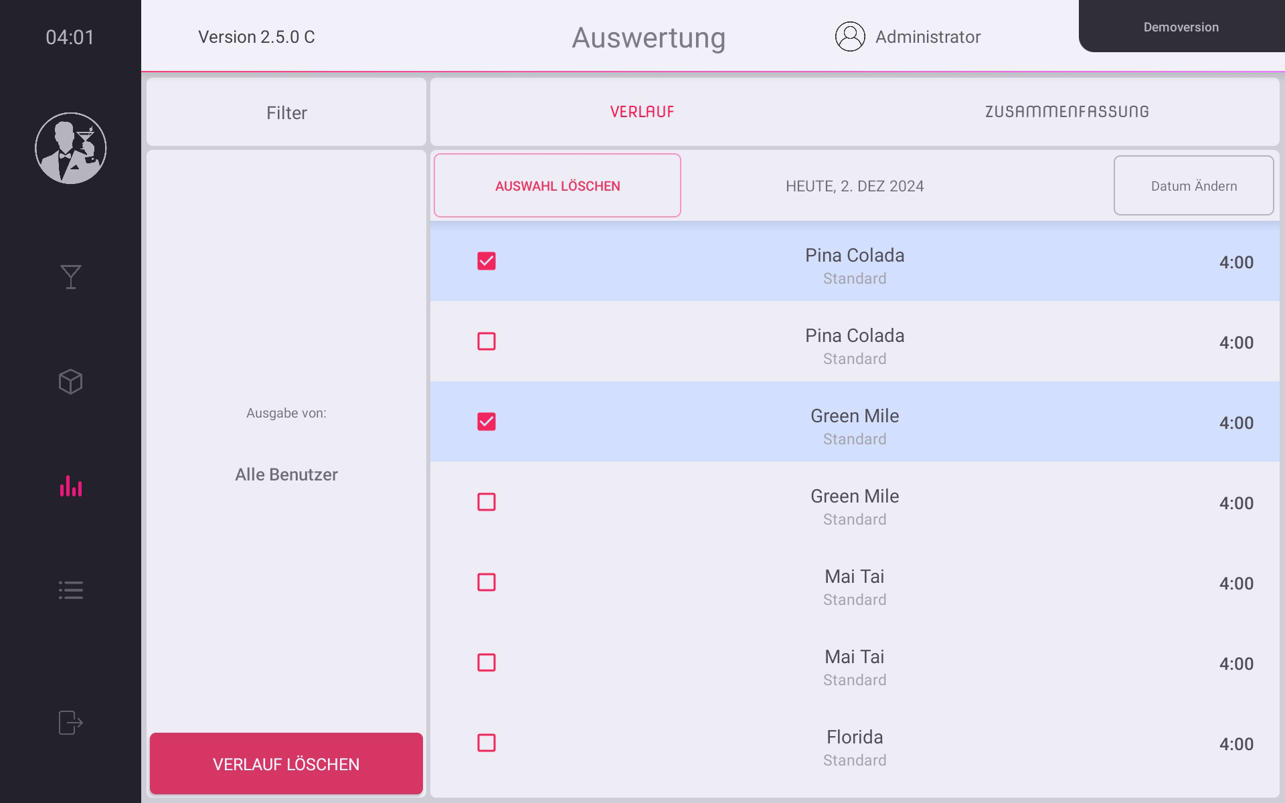Click the Administrator user profile icon

click(x=850, y=37)
